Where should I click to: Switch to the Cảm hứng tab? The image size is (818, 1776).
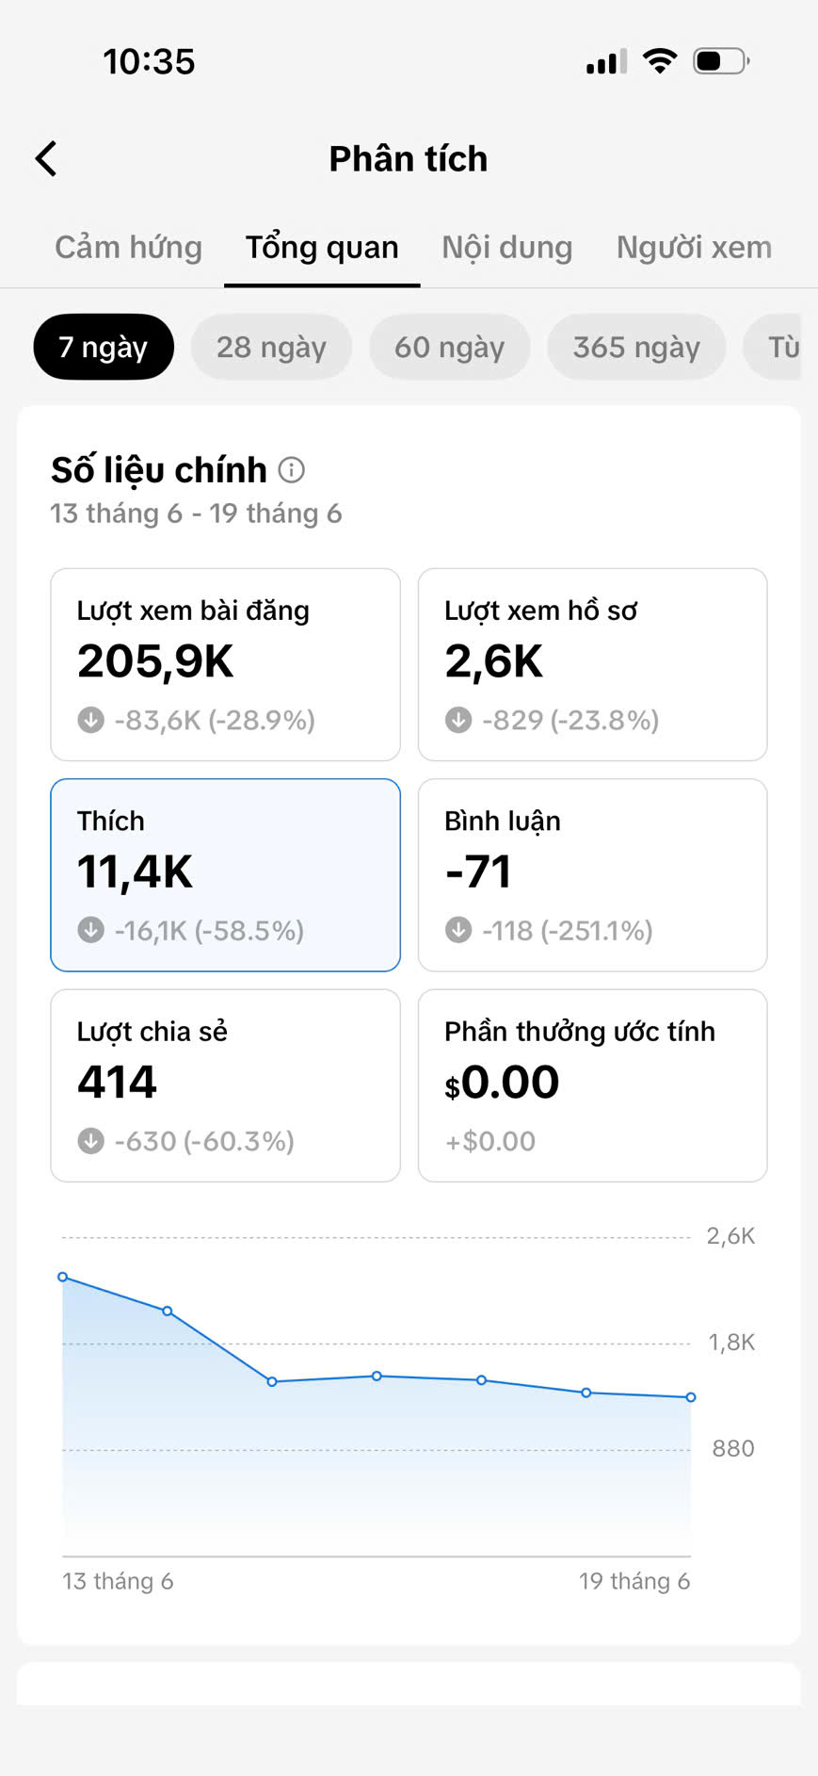click(x=128, y=248)
